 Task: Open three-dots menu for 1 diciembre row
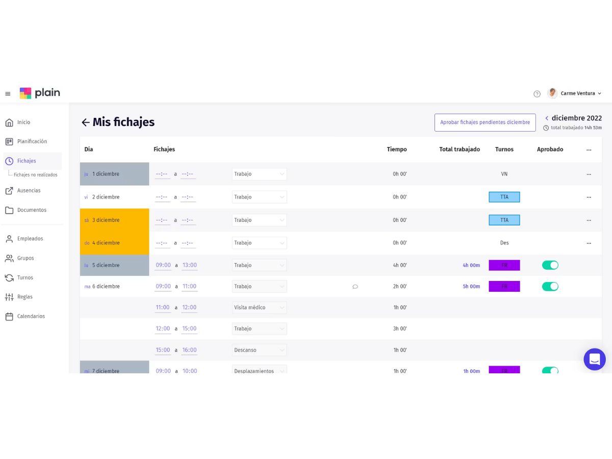click(589, 174)
